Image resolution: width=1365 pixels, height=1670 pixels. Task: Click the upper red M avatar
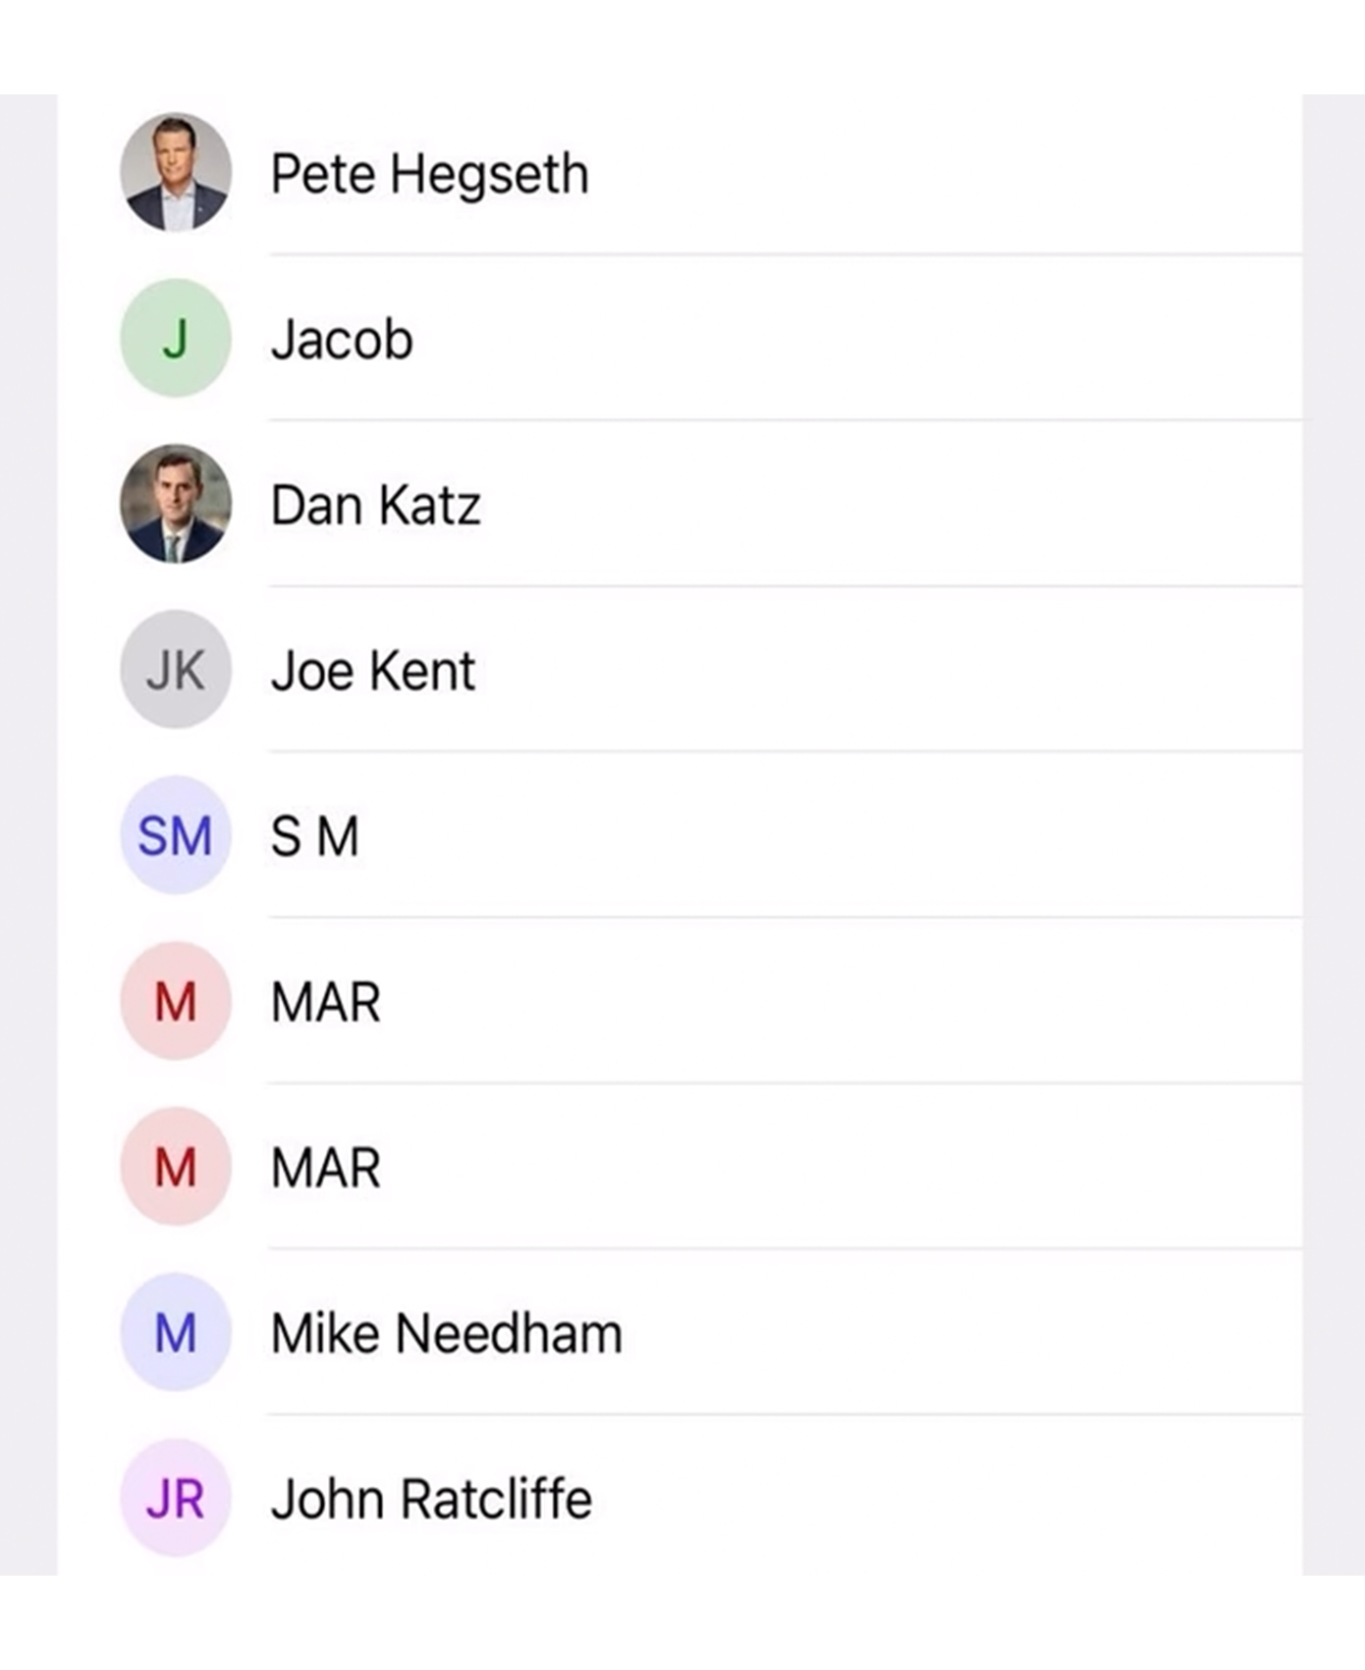click(x=176, y=1002)
